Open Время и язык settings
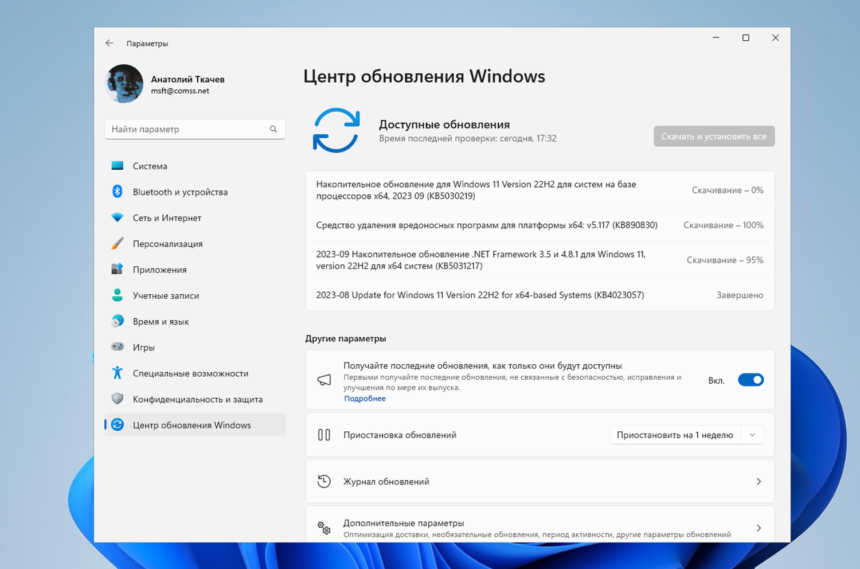The width and height of the screenshot is (860, 569). click(195, 321)
